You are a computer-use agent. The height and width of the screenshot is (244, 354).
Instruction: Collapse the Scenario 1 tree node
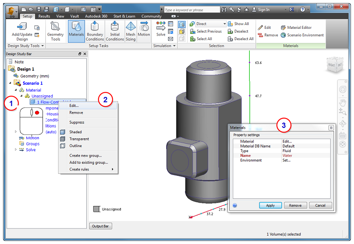(10, 83)
